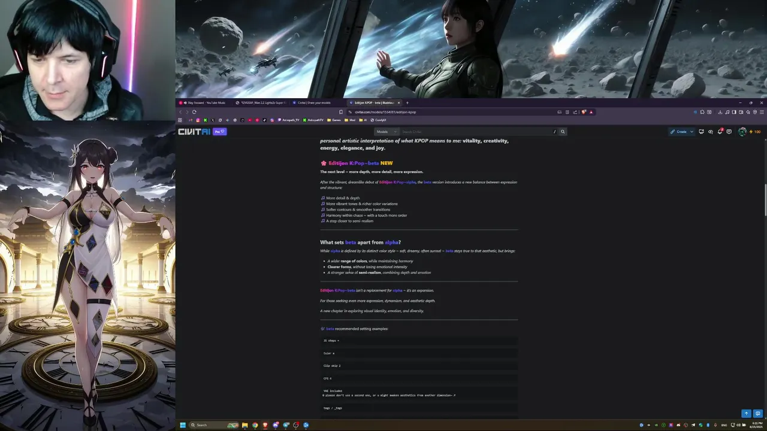The height and width of the screenshot is (431, 767).
Task: Open the user avatar menu
Action: pos(742,132)
